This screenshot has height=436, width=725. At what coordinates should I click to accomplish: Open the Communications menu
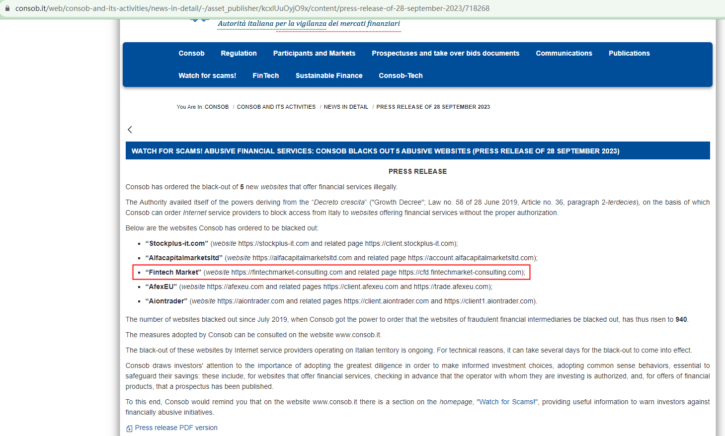point(564,53)
